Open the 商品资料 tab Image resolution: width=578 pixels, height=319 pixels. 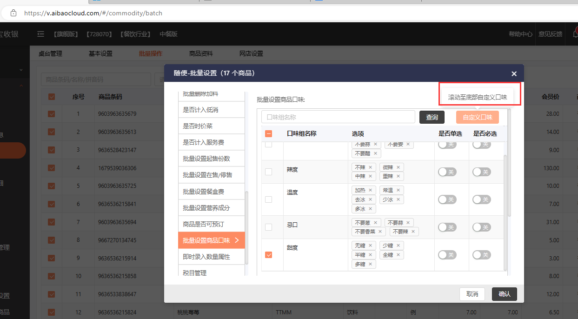(201, 53)
